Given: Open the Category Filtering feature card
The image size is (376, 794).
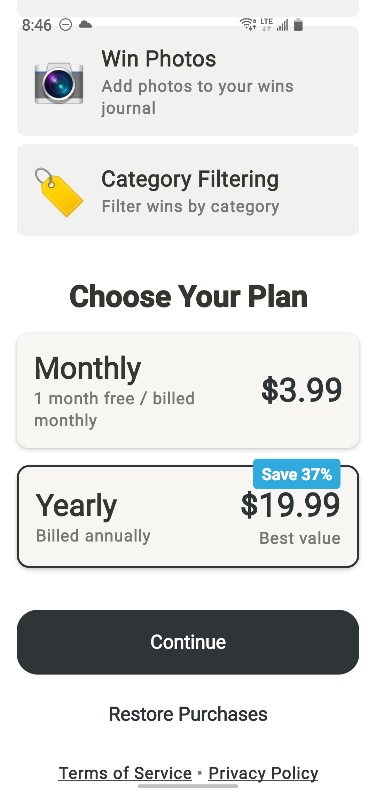Looking at the screenshot, I should [188, 190].
